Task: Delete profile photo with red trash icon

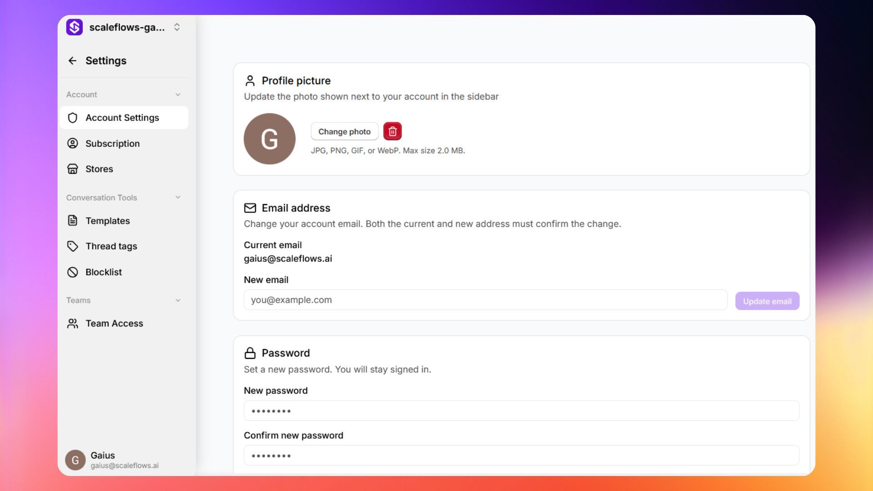Action: (x=392, y=131)
